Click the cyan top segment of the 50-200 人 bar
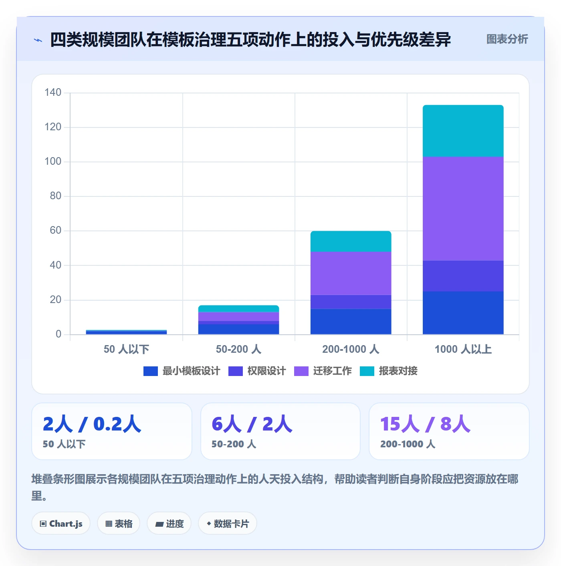 click(239, 309)
